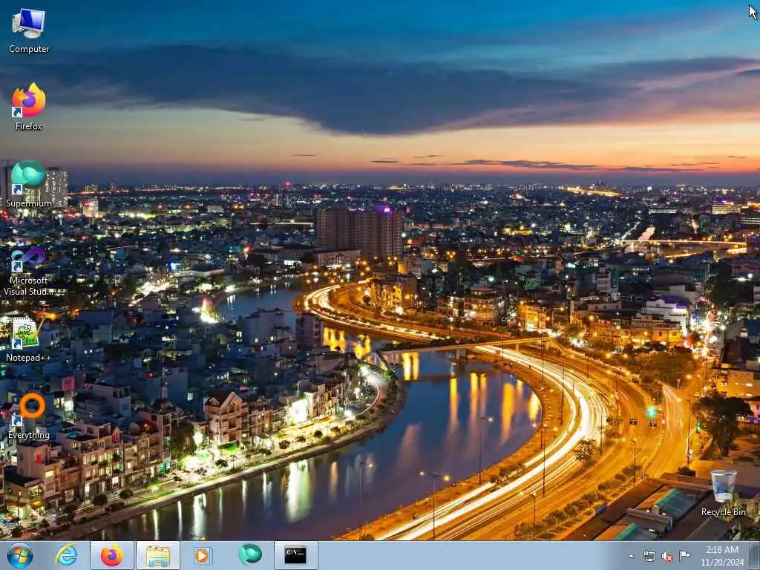
Task: Select the Everything desktop shortcut
Action: pos(29,416)
